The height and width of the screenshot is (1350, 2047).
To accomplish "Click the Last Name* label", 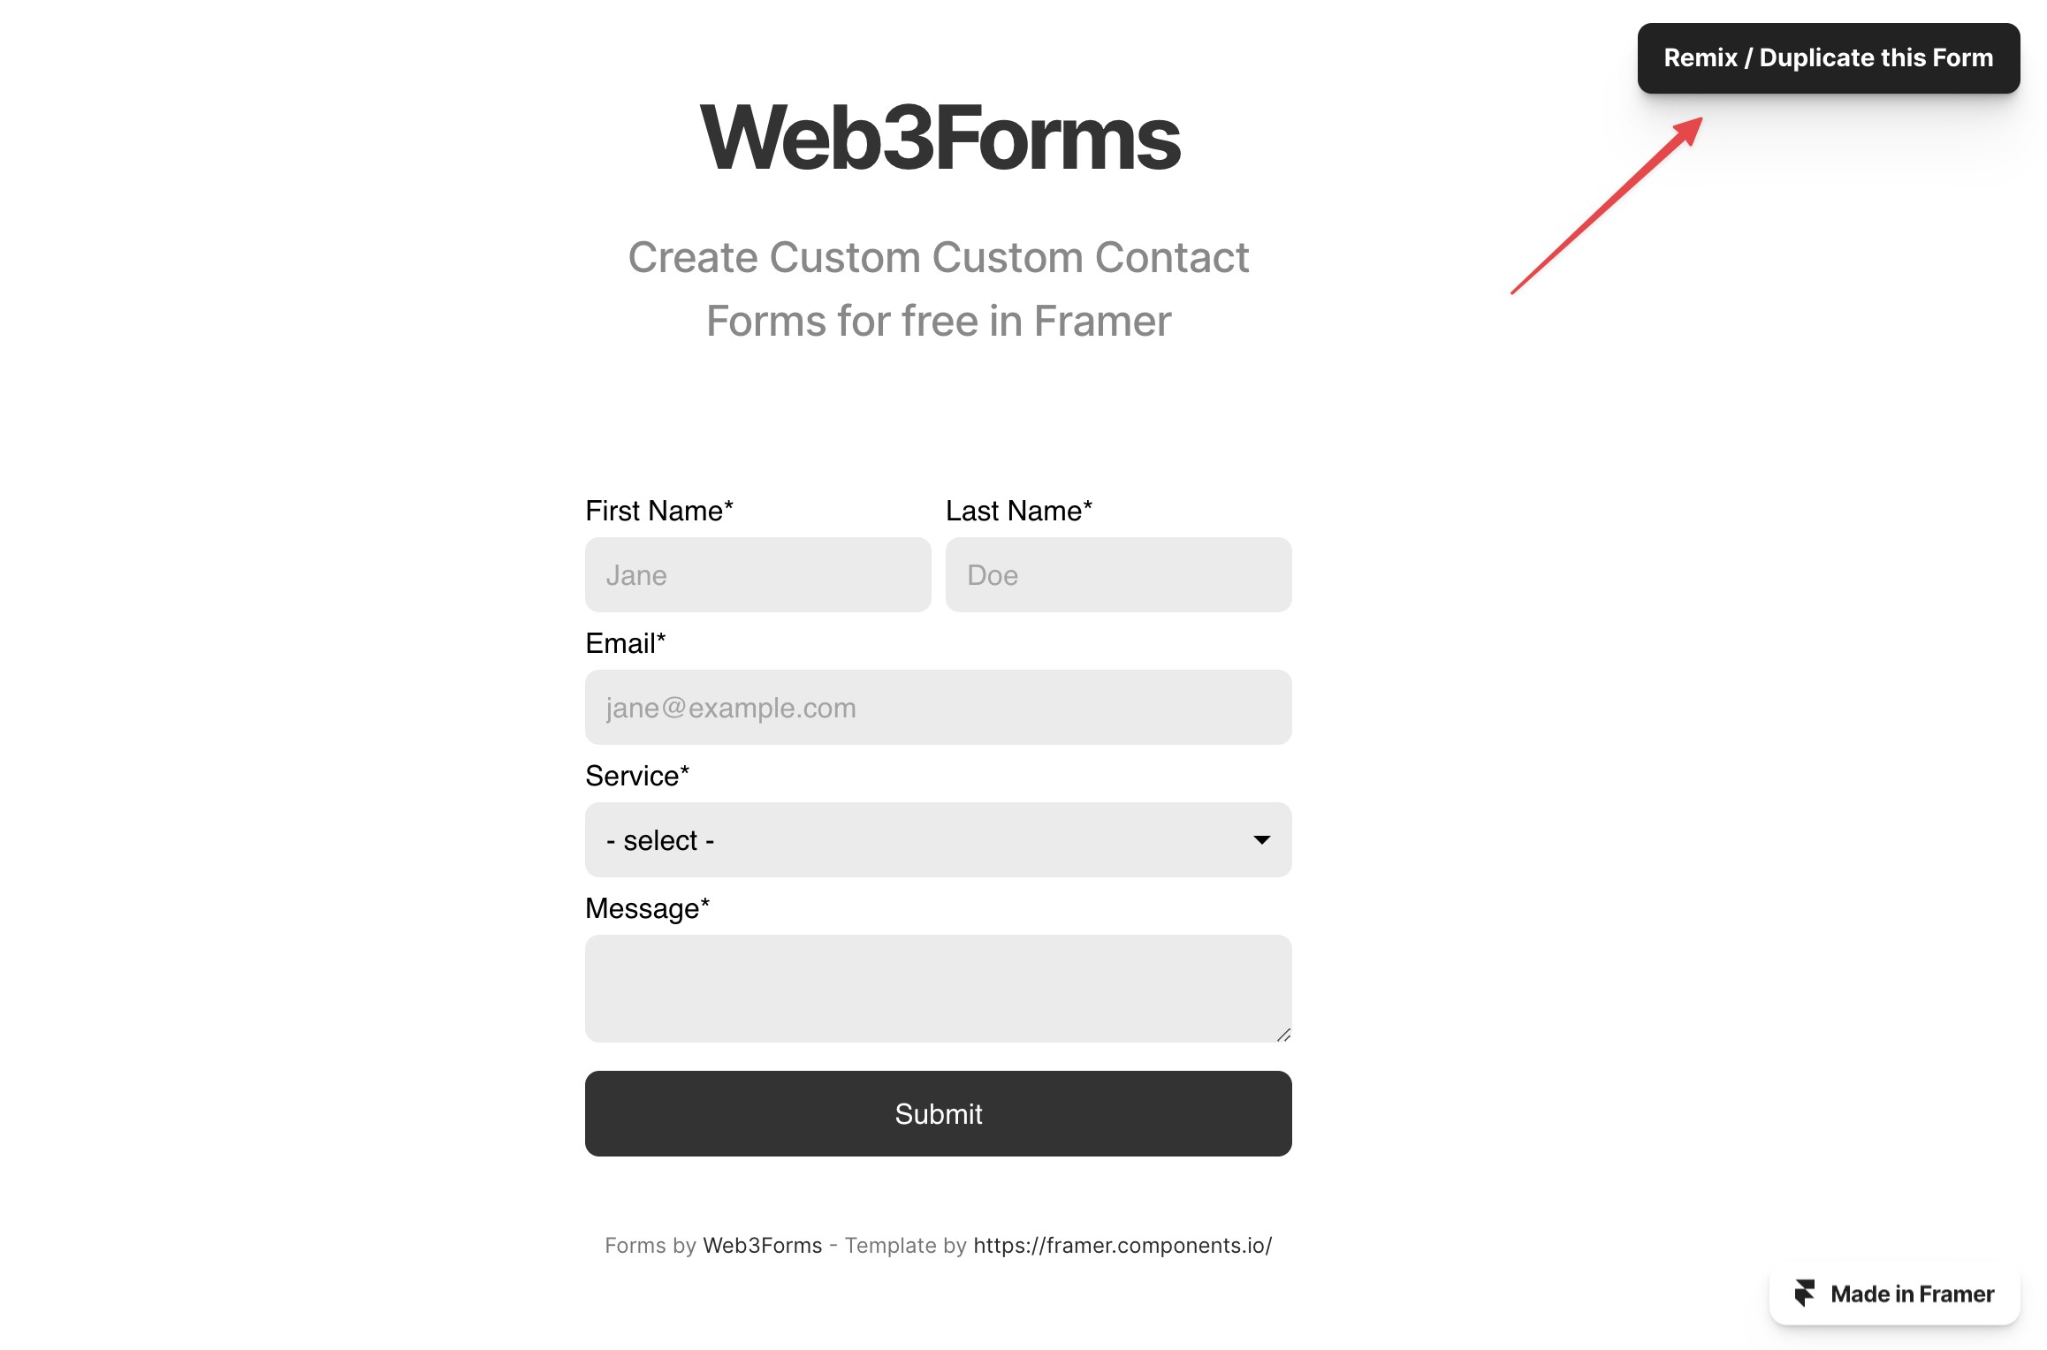I will pos(1019,511).
